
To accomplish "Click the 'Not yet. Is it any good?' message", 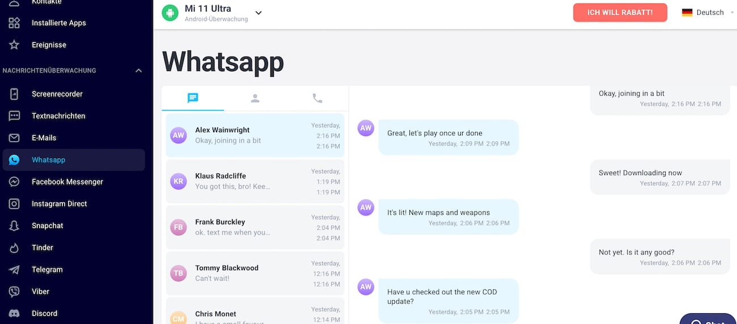I will pyautogui.click(x=660, y=257).
